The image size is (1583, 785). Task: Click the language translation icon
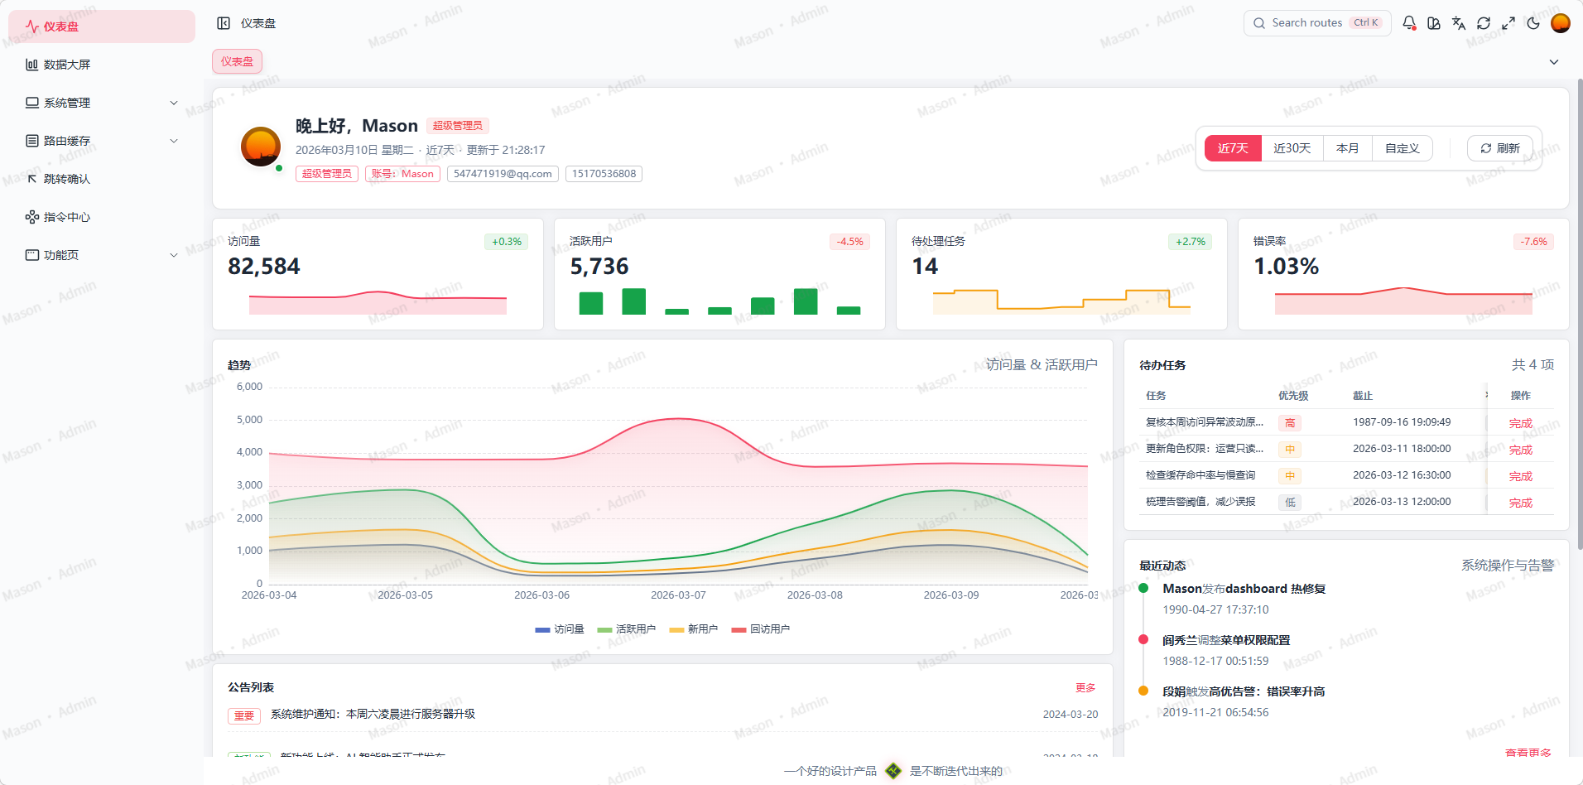(1459, 23)
